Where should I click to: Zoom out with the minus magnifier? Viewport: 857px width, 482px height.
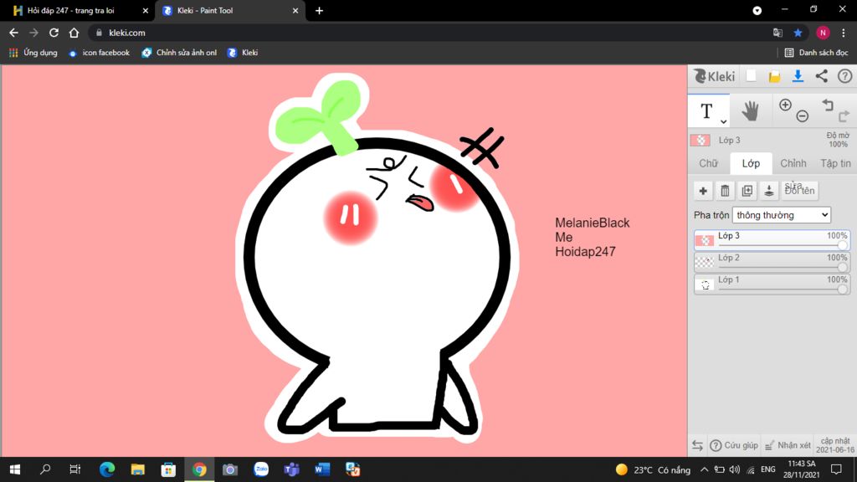coord(803,115)
